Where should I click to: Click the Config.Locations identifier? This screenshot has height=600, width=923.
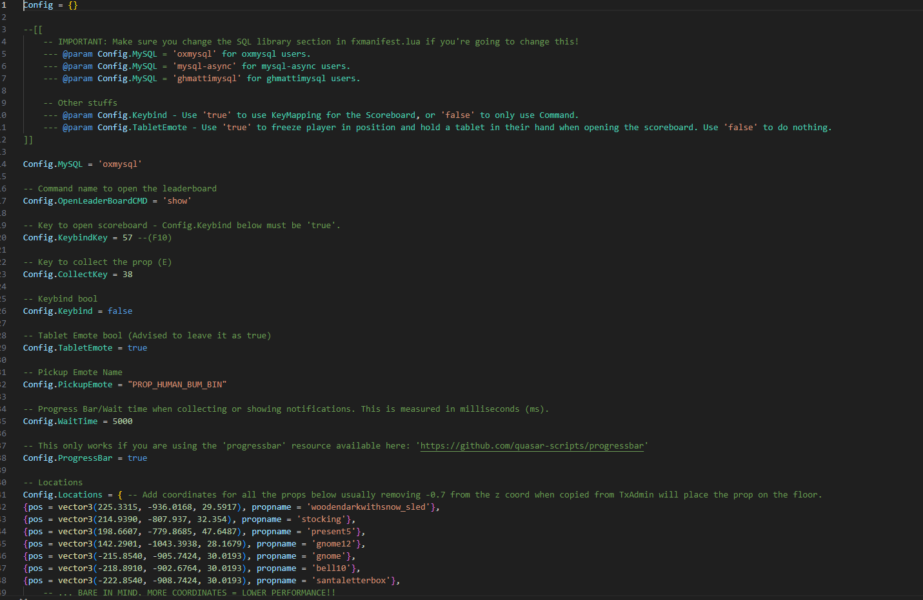click(63, 495)
